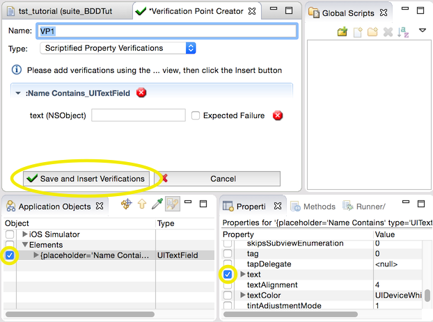Check the Elements checkbox
The width and height of the screenshot is (433, 322).
coord(10,244)
